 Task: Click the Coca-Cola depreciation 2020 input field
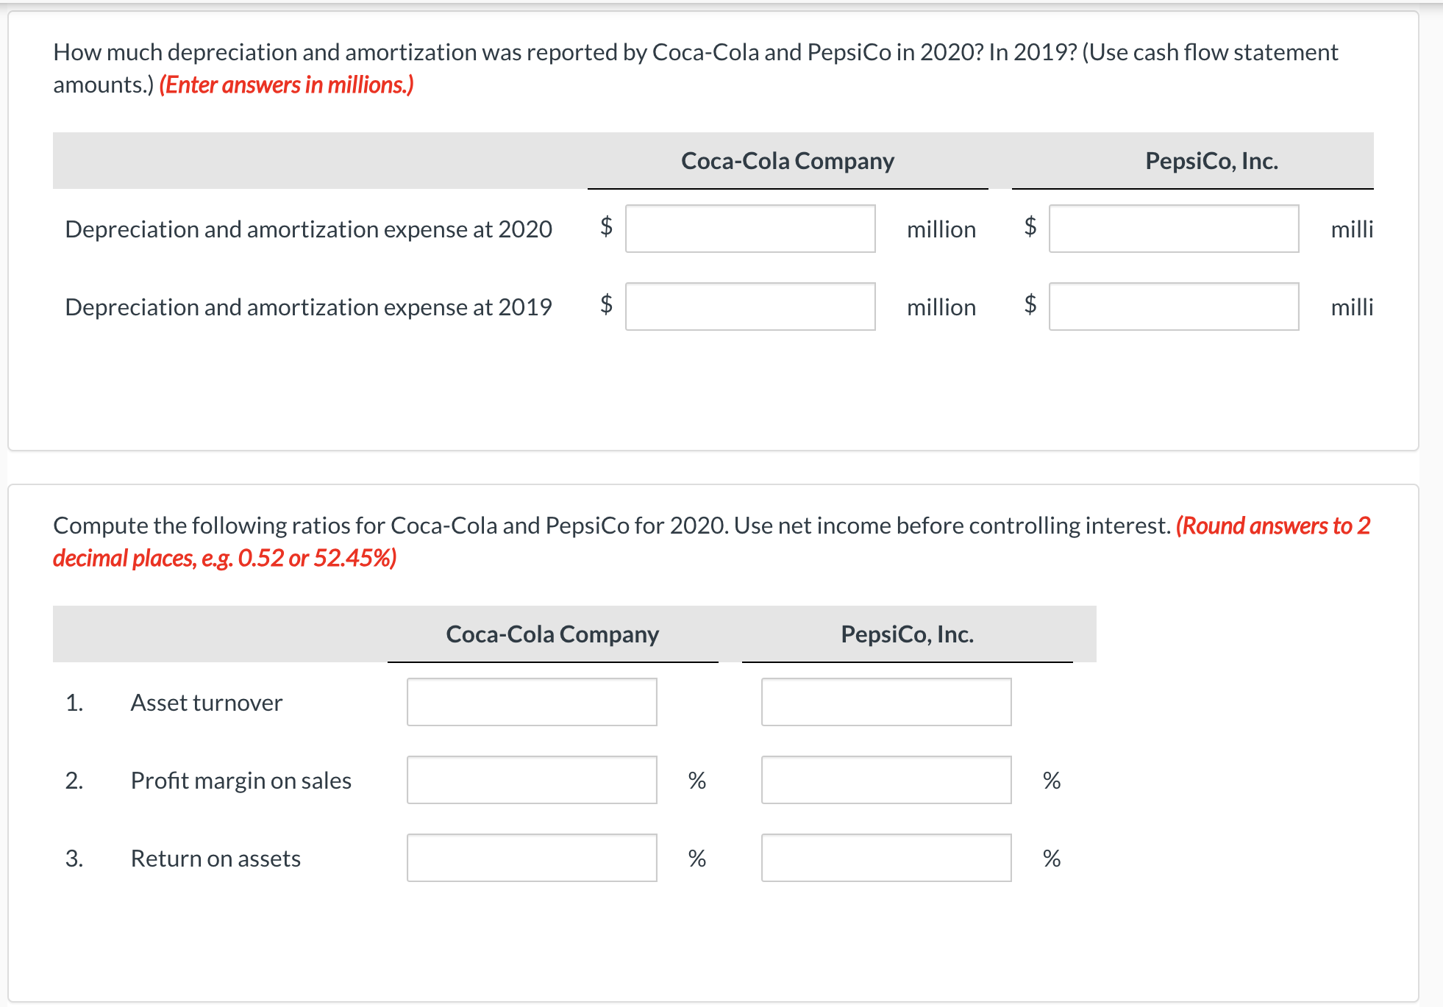[749, 229]
